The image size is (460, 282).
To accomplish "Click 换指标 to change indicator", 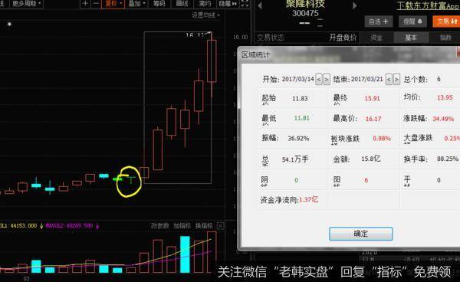I will point(204,226).
